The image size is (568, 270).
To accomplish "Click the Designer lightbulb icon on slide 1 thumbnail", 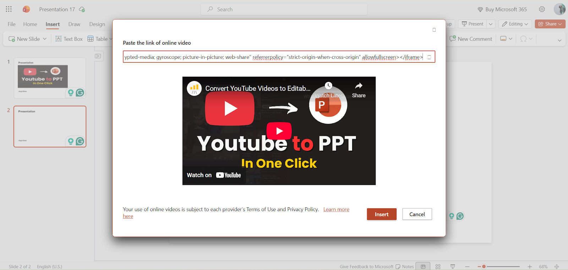I will point(71,93).
